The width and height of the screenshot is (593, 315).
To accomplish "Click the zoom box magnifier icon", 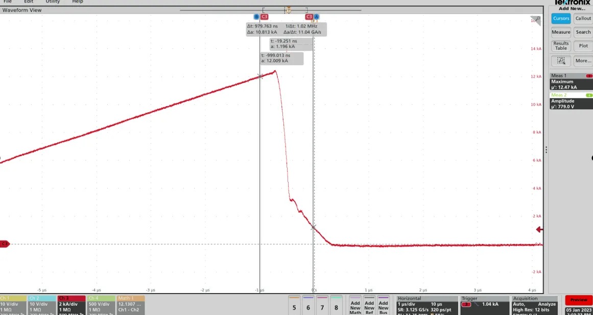I will tap(561, 60).
